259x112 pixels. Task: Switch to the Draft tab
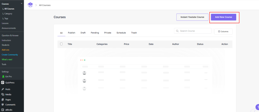coord(83,33)
